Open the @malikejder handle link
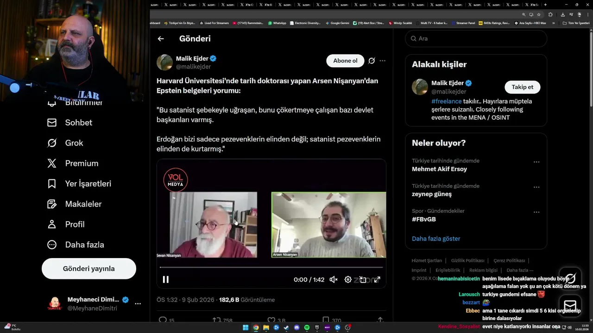 (x=193, y=67)
